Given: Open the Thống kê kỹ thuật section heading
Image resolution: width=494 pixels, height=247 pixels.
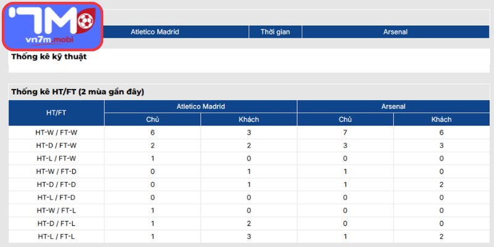Looking at the screenshot, I should [49, 57].
